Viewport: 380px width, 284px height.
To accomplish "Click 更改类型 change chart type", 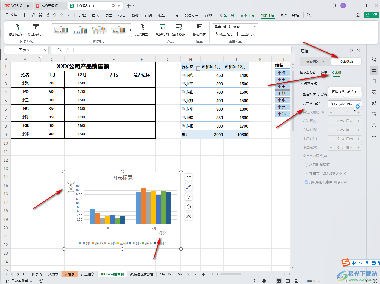I will pos(142,30).
